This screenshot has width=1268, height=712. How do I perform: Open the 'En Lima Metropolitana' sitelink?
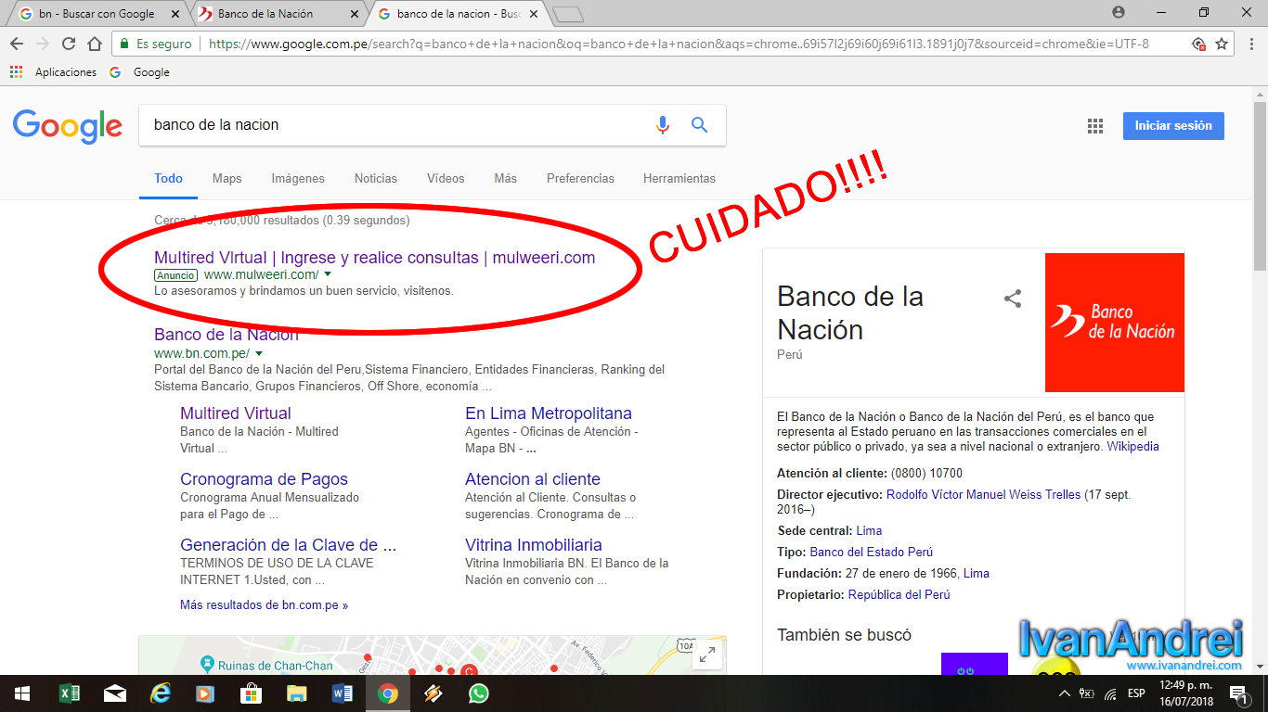pyautogui.click(x=549, y=413)
